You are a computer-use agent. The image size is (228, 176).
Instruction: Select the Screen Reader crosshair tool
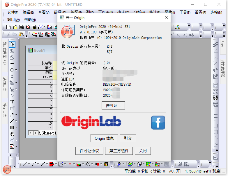pyautogui.click(x=12, y=64)
